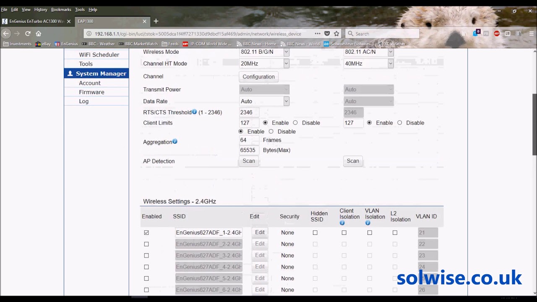The width and height of the screenshot is (537, 302).
Task: Open WiFi Scheduler in the sidebar
Action: pos(99,55)
